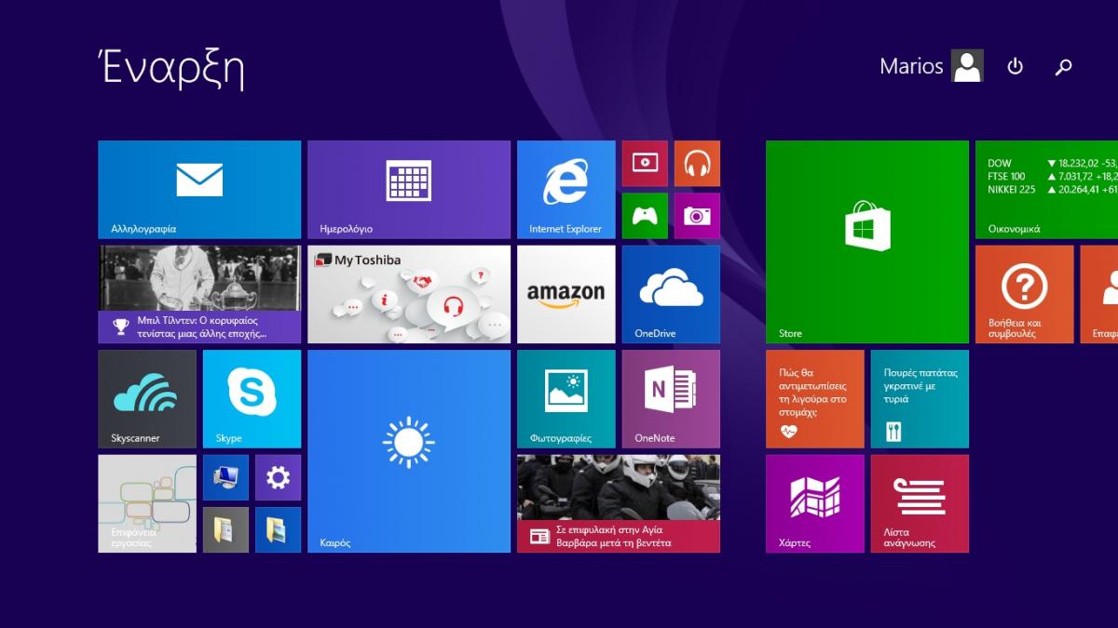Open the red Video app tile
Screen dimensions: 1118x628
point(645,164)
